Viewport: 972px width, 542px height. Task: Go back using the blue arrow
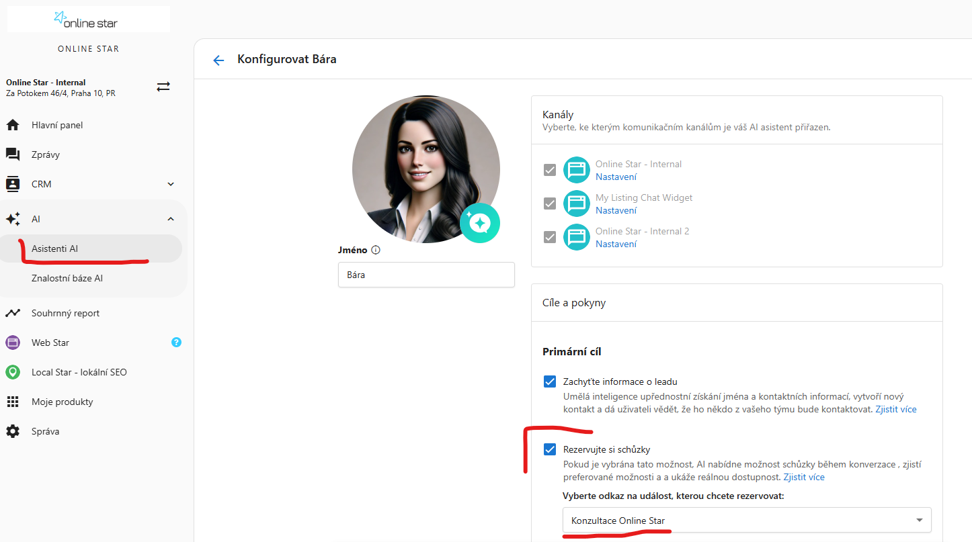218,60
